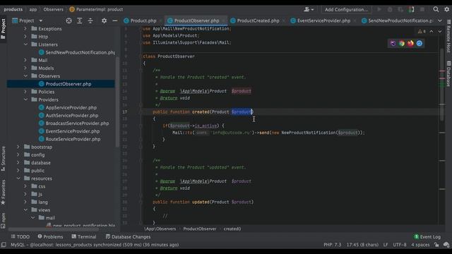Click the editor vertical scrollbar
452x254 pixels.
pyautogui.click(x=442, y=85)
